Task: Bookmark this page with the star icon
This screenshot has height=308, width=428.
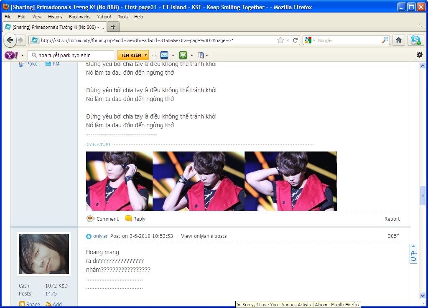Action: click(280, 40)
